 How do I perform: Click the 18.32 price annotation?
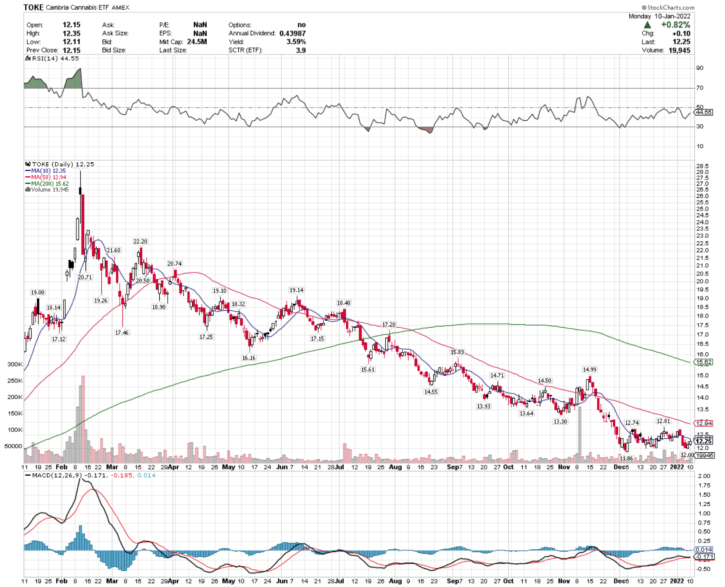coord(238,304)
